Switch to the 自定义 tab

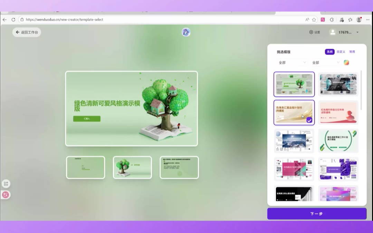pyautogui.click(x=341, y=52)
